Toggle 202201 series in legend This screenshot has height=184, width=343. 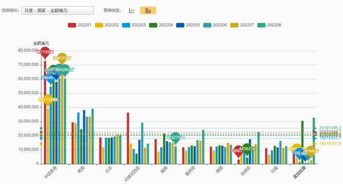pyautogui.click(x=79, y=25)
